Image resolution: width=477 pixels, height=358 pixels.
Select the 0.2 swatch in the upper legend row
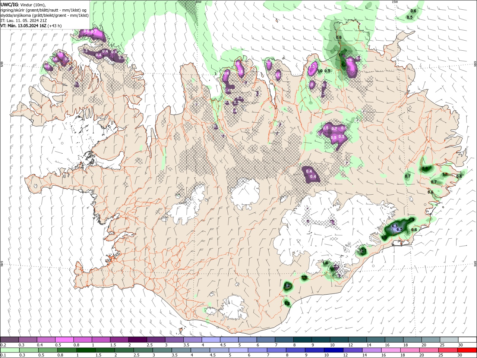coord(9,340)
